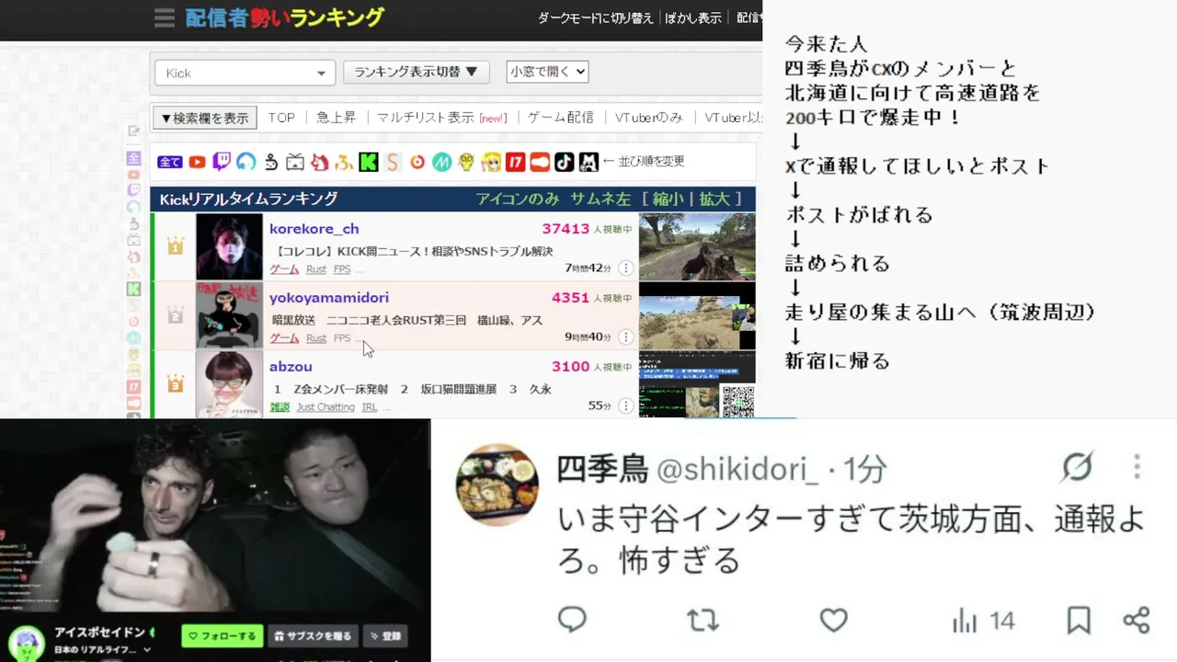Repost the 四季鳥 post

(x=703, y=620)
